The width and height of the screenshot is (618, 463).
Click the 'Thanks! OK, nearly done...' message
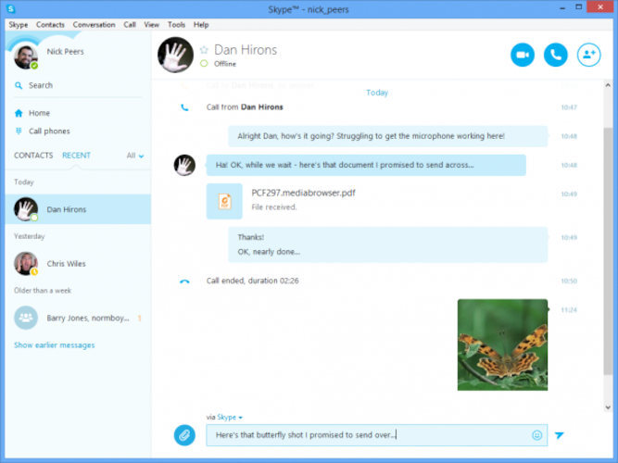[388, 244]
